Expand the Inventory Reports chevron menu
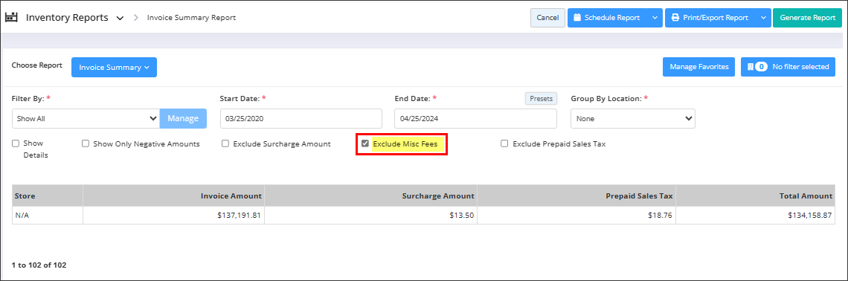 (120, 18)
